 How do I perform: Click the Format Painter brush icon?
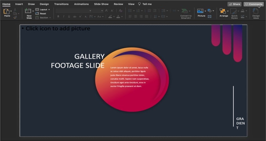(x=15, y=18)
